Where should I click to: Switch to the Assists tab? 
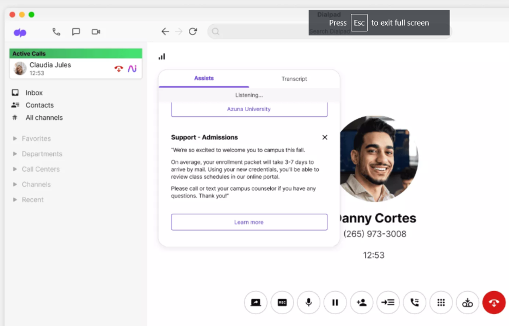tap(204, 78)
